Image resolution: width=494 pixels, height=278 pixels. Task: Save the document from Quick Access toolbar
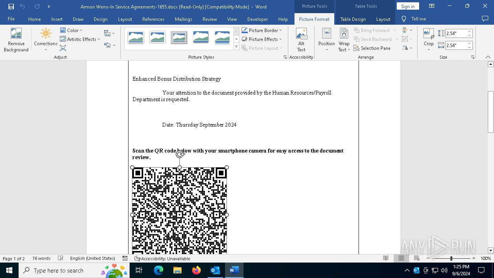[11, 7]
